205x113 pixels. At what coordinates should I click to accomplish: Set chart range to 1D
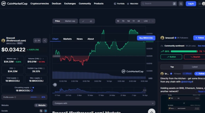[118, 21]
